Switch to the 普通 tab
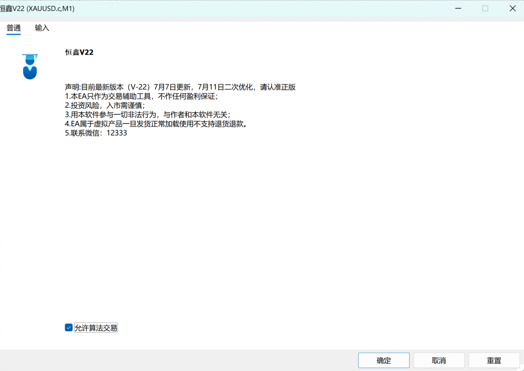 (14, 28)
